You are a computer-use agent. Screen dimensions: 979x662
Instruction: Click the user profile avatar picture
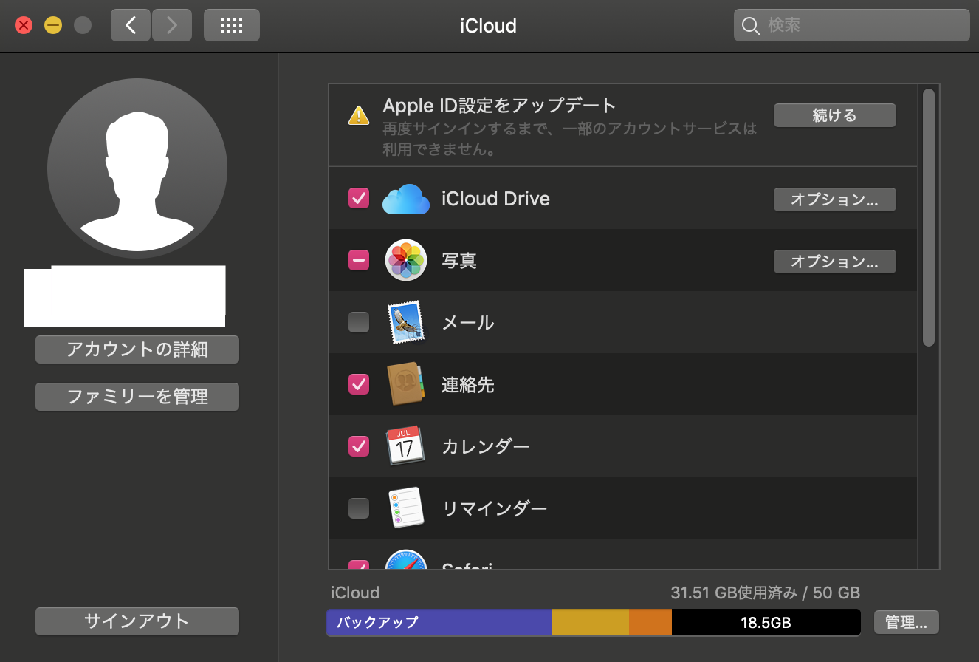click(137, 168)
